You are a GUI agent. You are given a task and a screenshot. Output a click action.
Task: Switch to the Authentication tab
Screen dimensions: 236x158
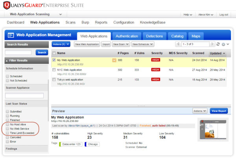coord(127,36)
